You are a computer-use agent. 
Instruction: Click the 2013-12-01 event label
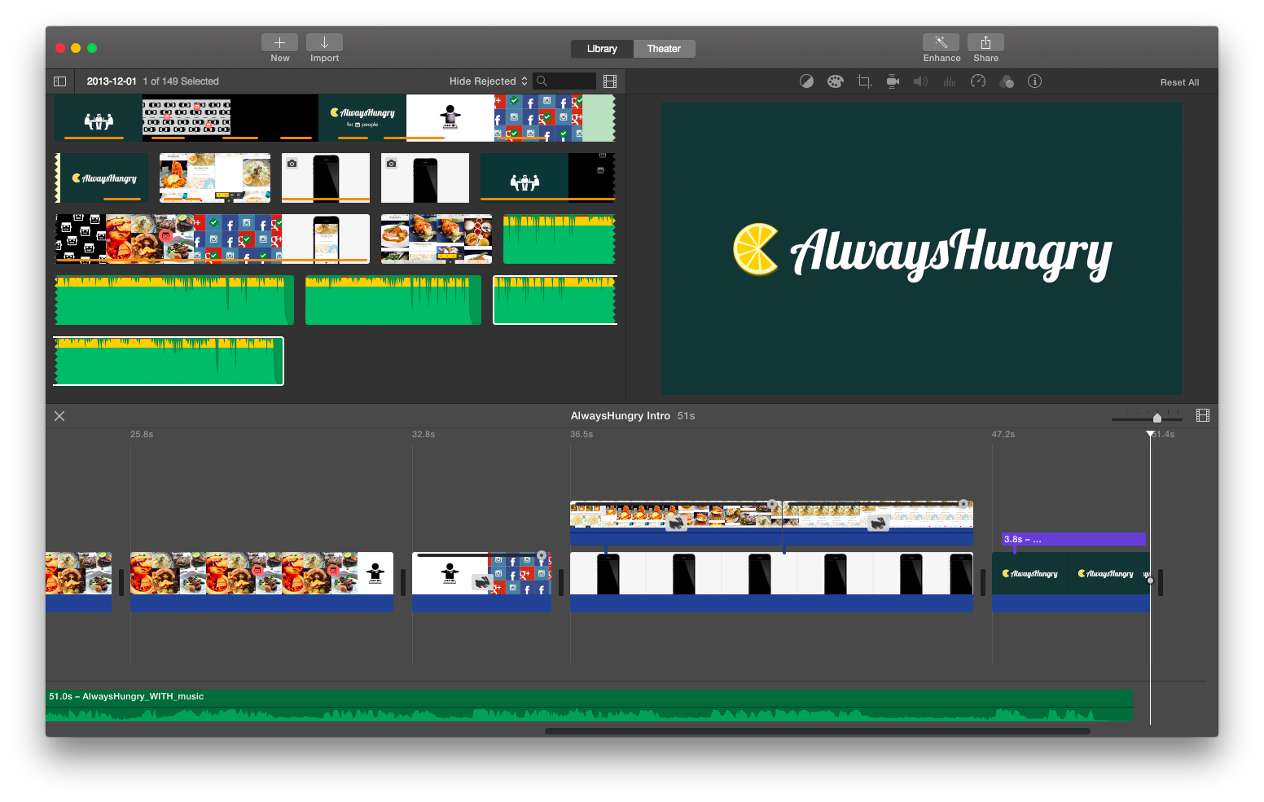pos(112,81)
